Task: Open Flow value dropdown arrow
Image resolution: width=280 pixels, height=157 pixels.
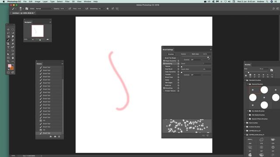Action: [x=83, y=9]
